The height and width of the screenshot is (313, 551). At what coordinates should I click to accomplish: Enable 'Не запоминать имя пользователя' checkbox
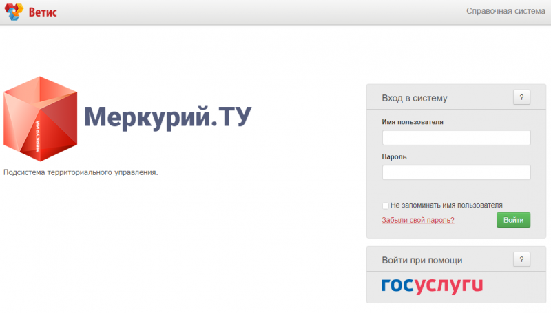tap(386, 205)
